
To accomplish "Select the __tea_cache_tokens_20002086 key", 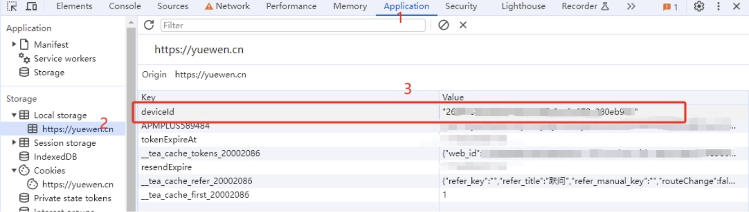I will [288, 153].
